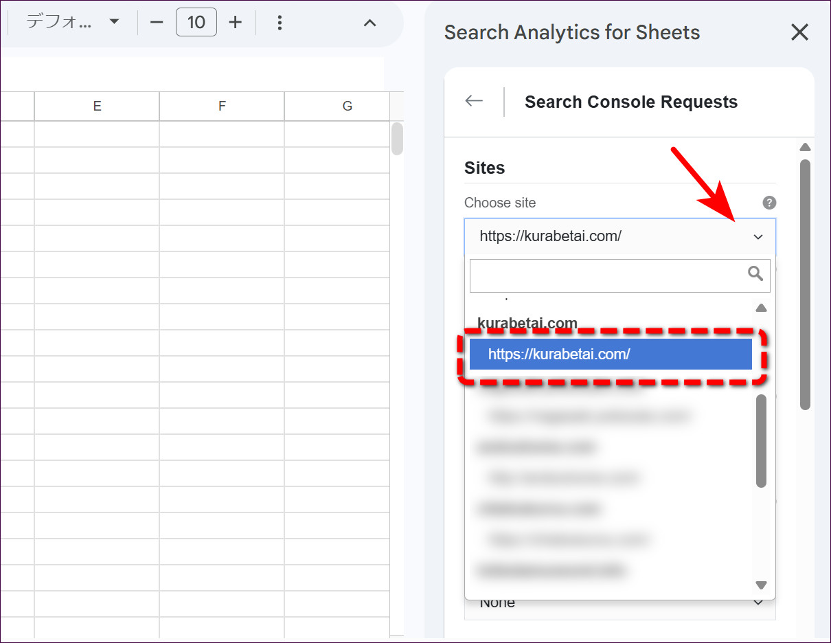Open the three-dot more options menu
This screenshot has height=643, width=831.
[280, 23]
